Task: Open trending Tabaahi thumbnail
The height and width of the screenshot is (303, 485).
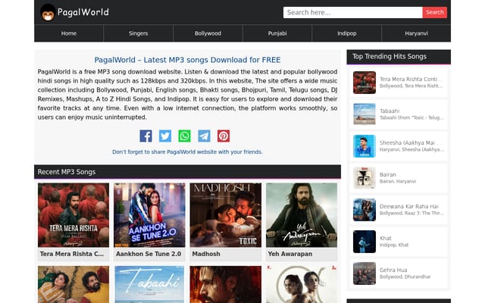Action: click(x=365, y=114)
